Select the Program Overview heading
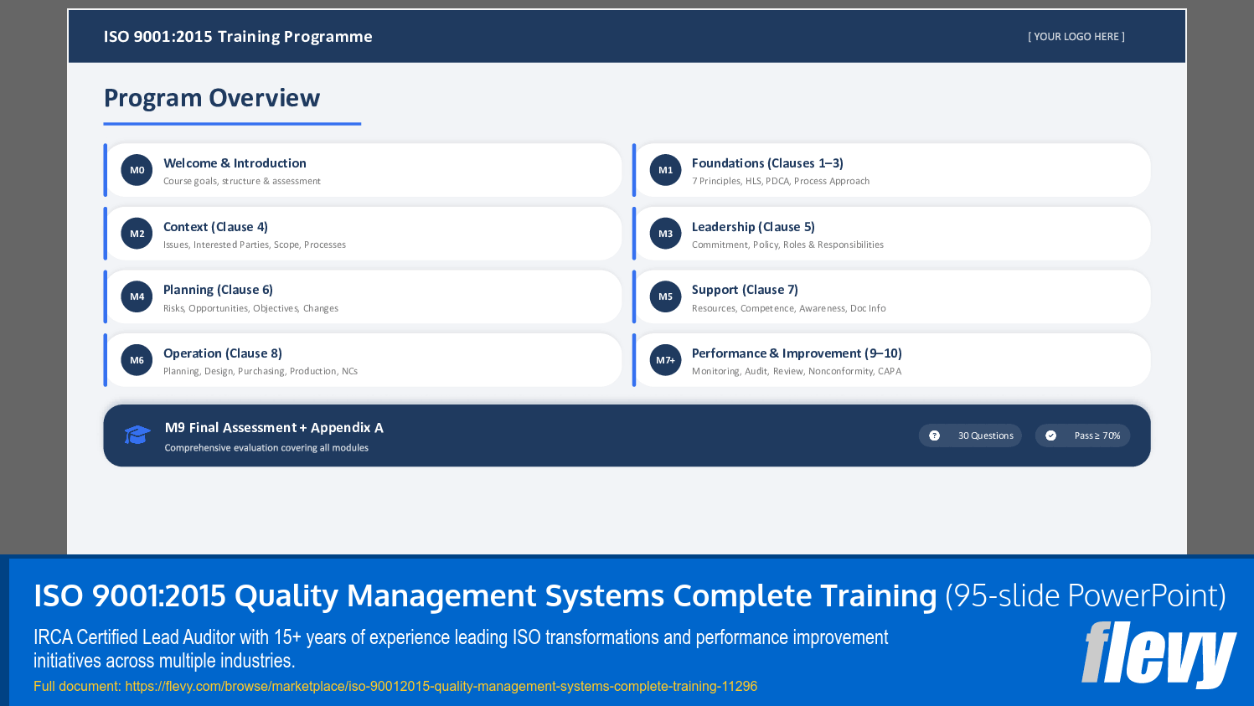The width and height of the screenshot is (1254, 706). 211,98
